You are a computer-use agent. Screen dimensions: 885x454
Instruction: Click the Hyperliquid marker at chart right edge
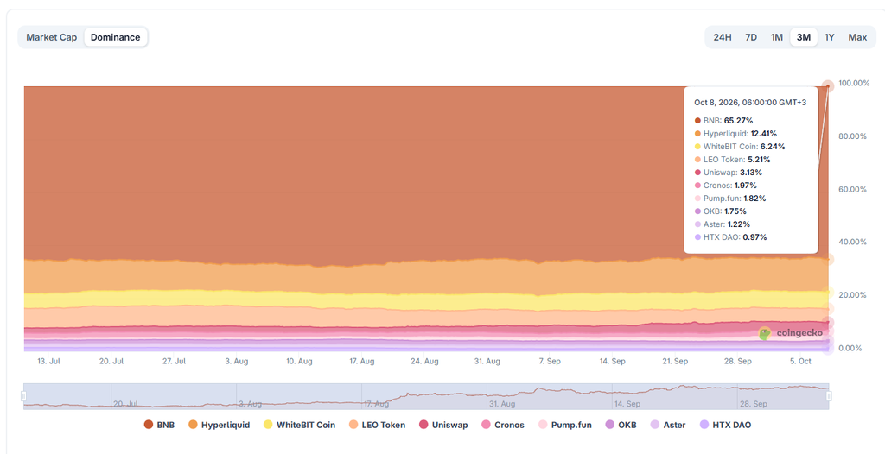pyautogui.click(x=828, y=260)
